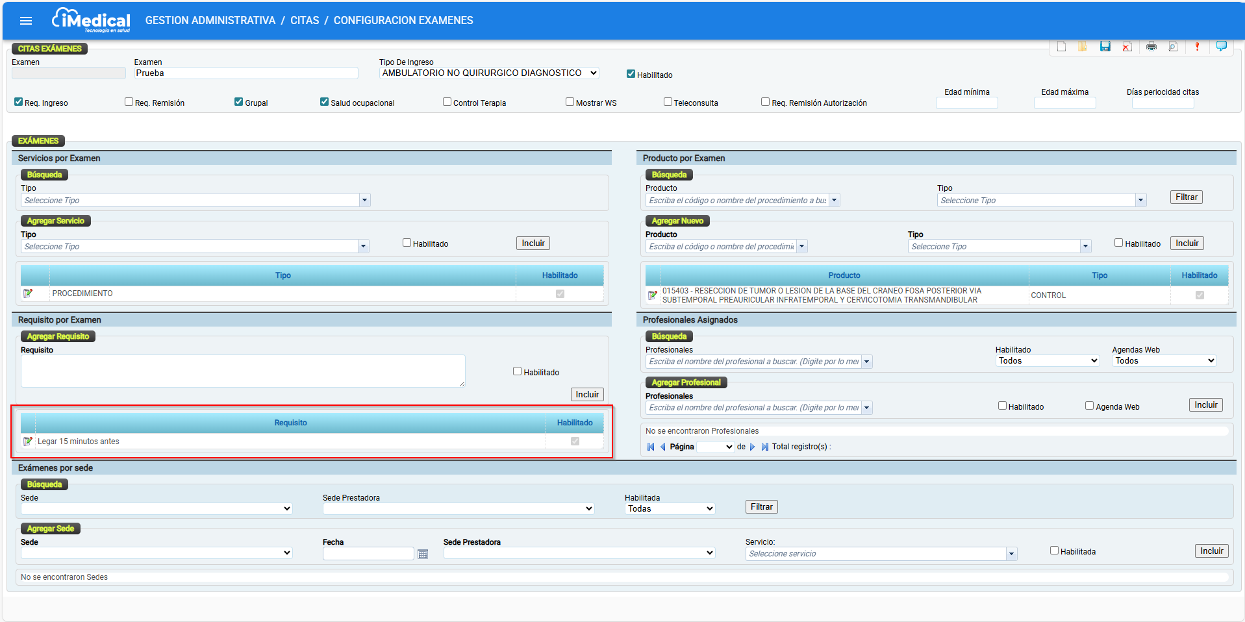The width and height of the screenshot is (1245, 622).
Task: Click Filtrar in Producto por Examen
Action: [x=1186, y=197]
